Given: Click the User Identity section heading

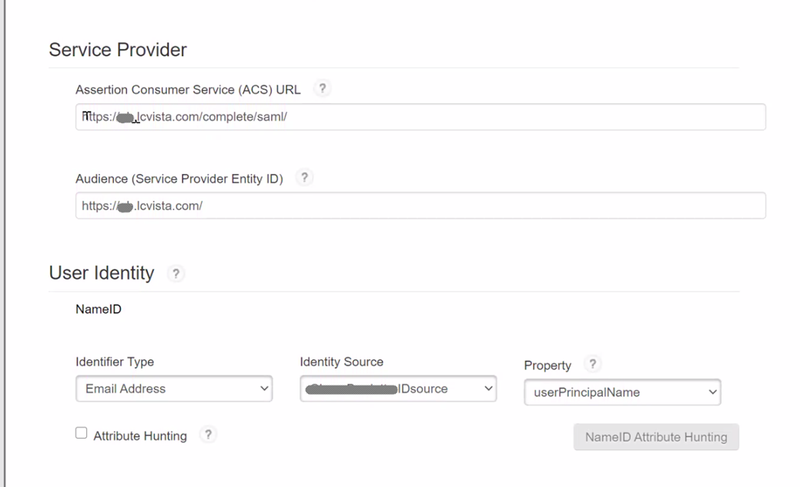Looking at the screenshot, I should click(102, 273).
